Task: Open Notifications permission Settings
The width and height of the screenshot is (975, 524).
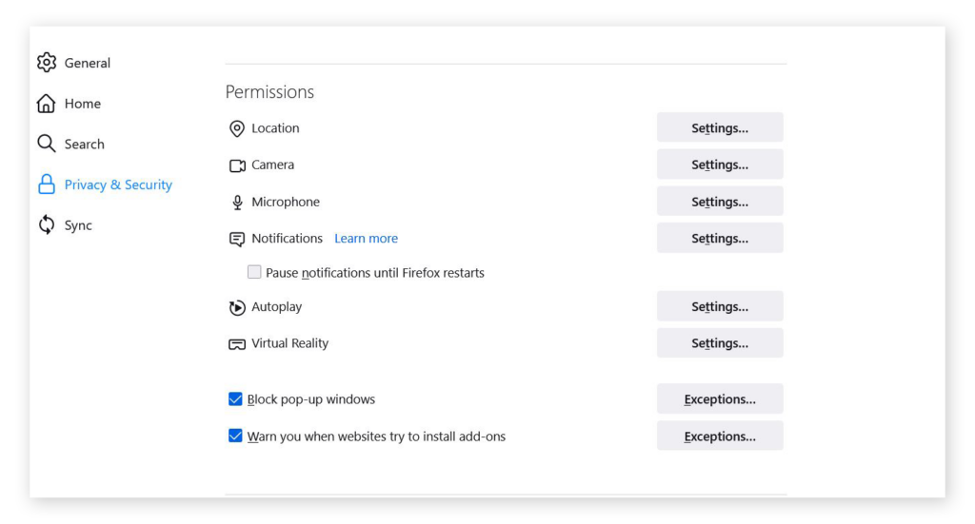Action: pyautogui.click(x=720, y=239)
